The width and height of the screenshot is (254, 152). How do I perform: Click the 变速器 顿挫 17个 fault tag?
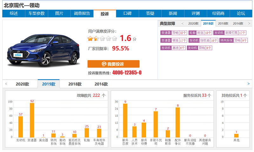coord(174,40)
